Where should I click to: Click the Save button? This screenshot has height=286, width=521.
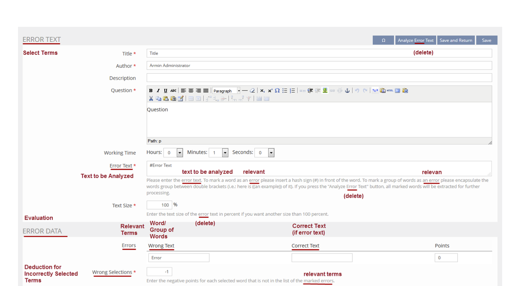point(486,40)
